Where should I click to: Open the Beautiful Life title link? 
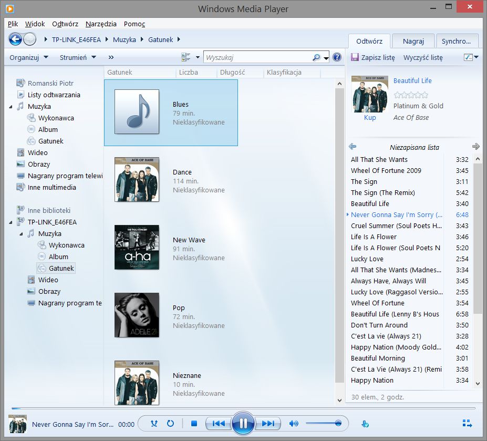click(x=412, y=80)
